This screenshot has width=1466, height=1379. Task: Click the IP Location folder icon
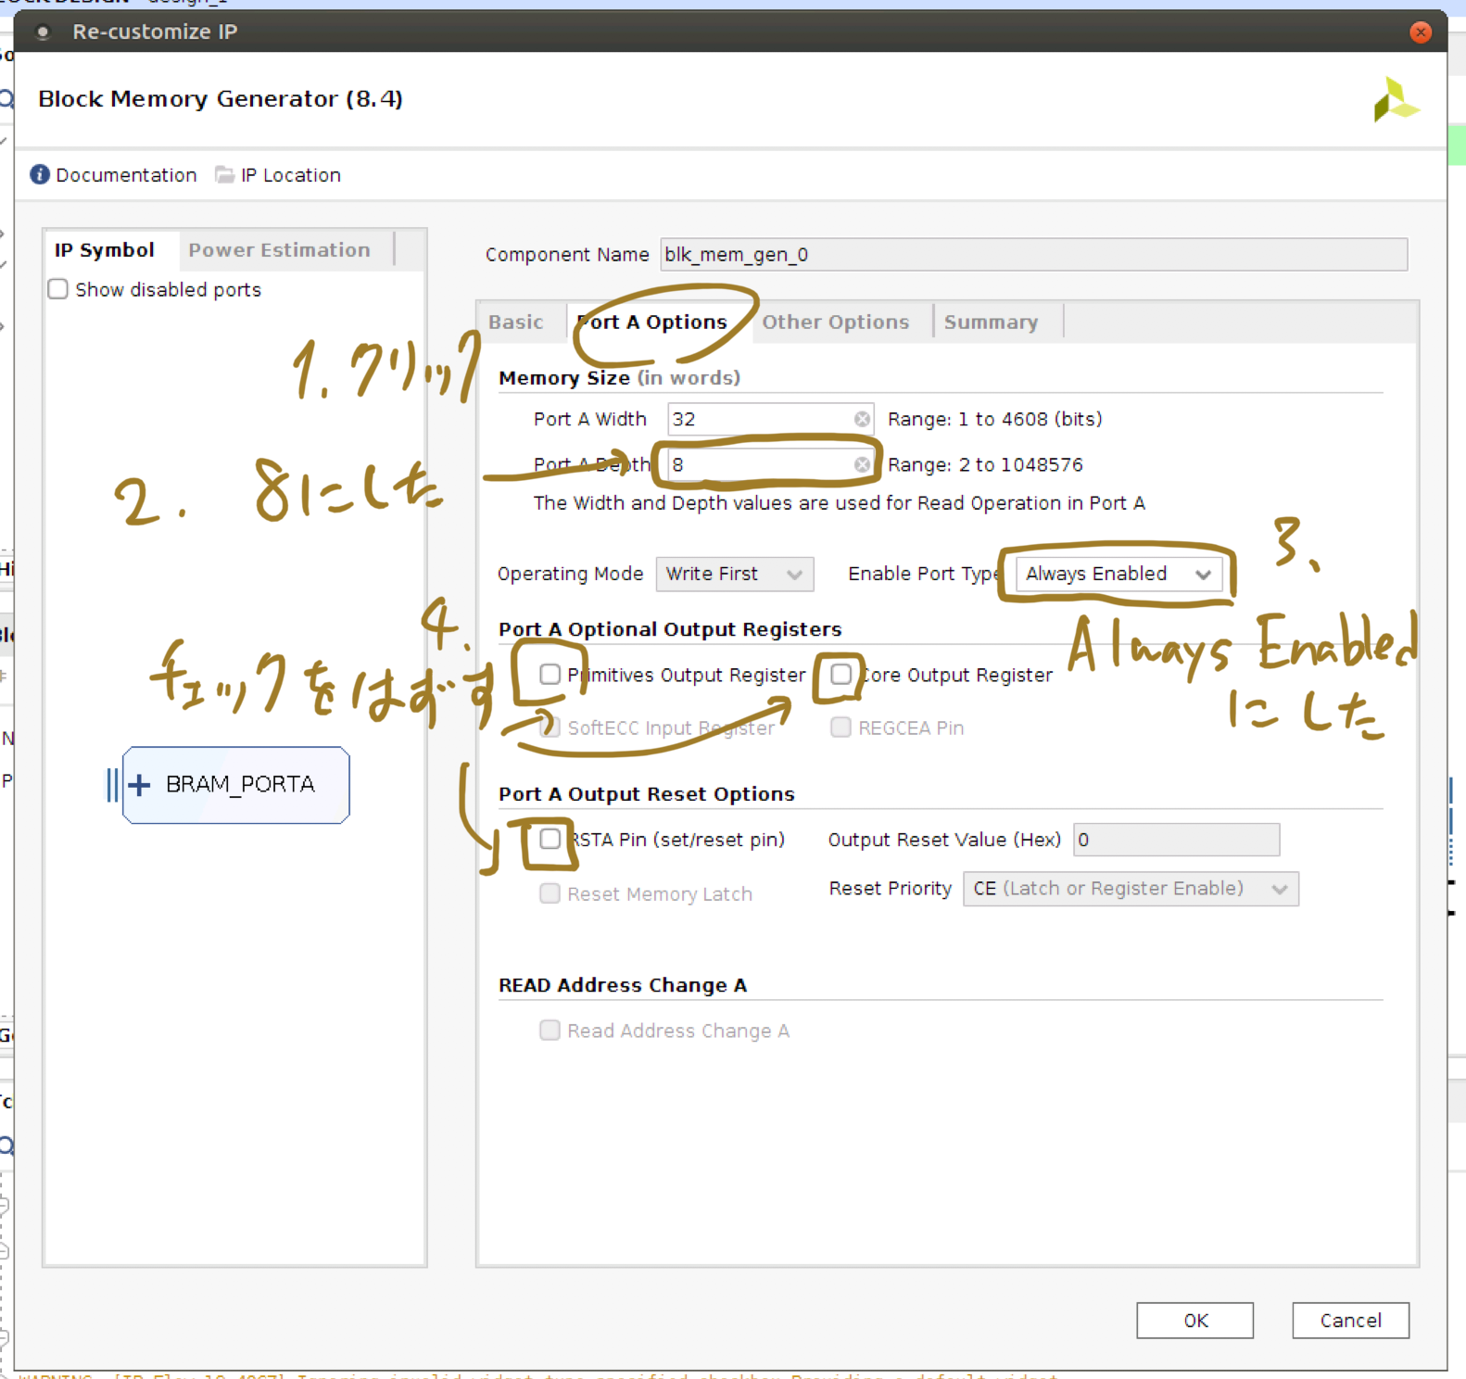pyautogui.click(x=224, y=174)
